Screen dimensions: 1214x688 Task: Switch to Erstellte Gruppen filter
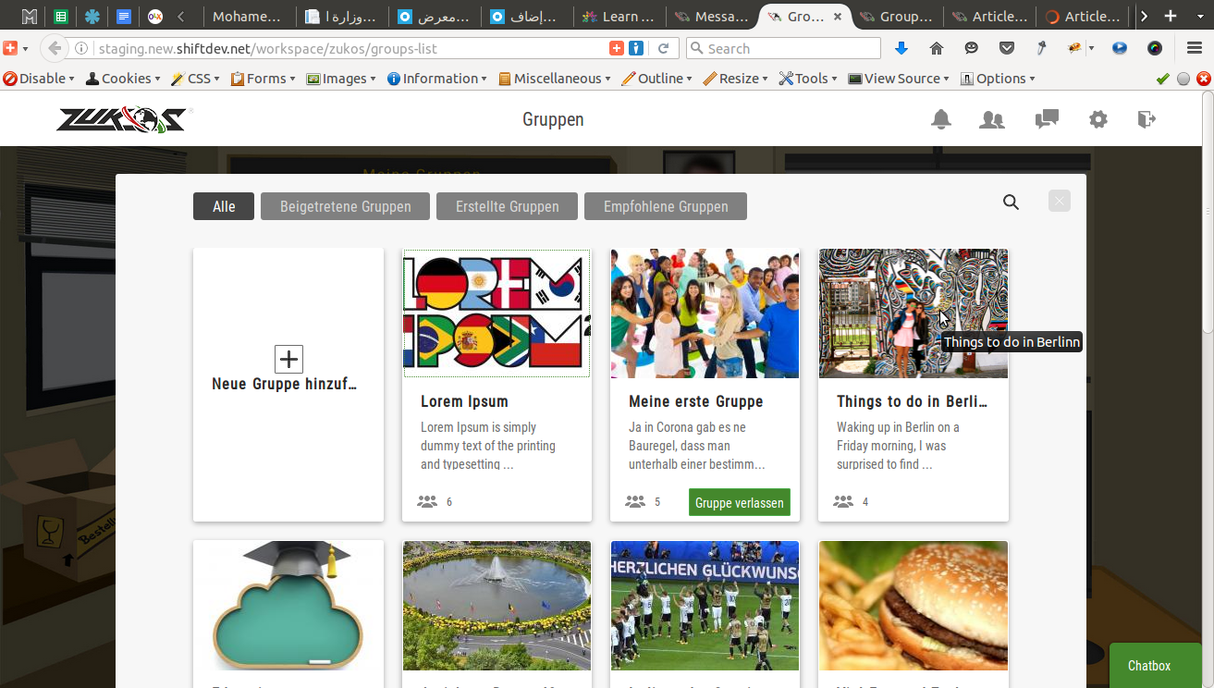pos(508,206)
